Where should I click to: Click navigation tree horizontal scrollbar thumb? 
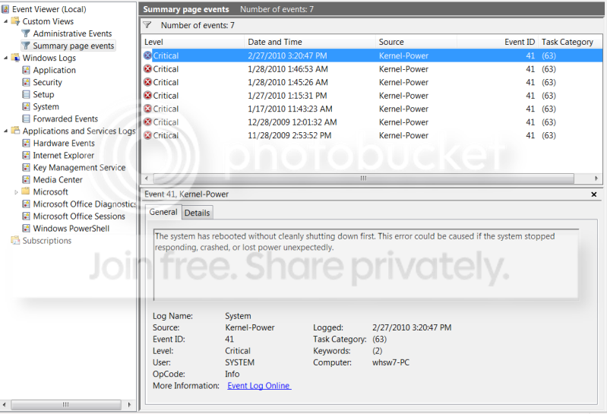point(66,405)
